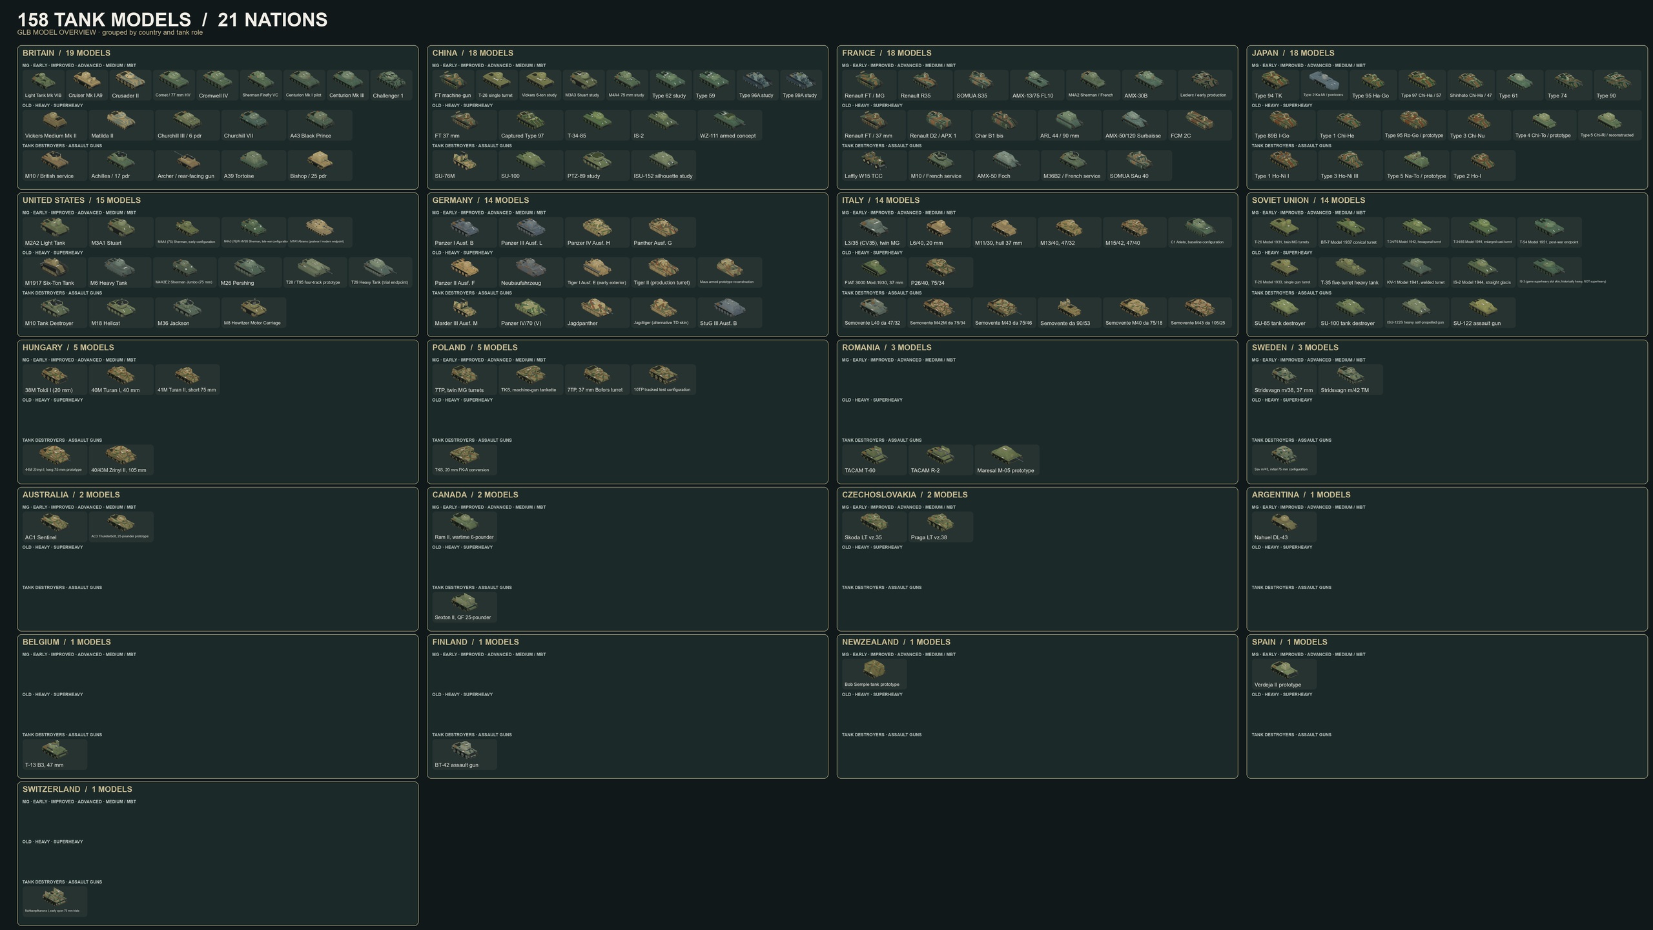Open the StuG III Ausf. B card
The image size is (1653, 930).
(730, 313)
